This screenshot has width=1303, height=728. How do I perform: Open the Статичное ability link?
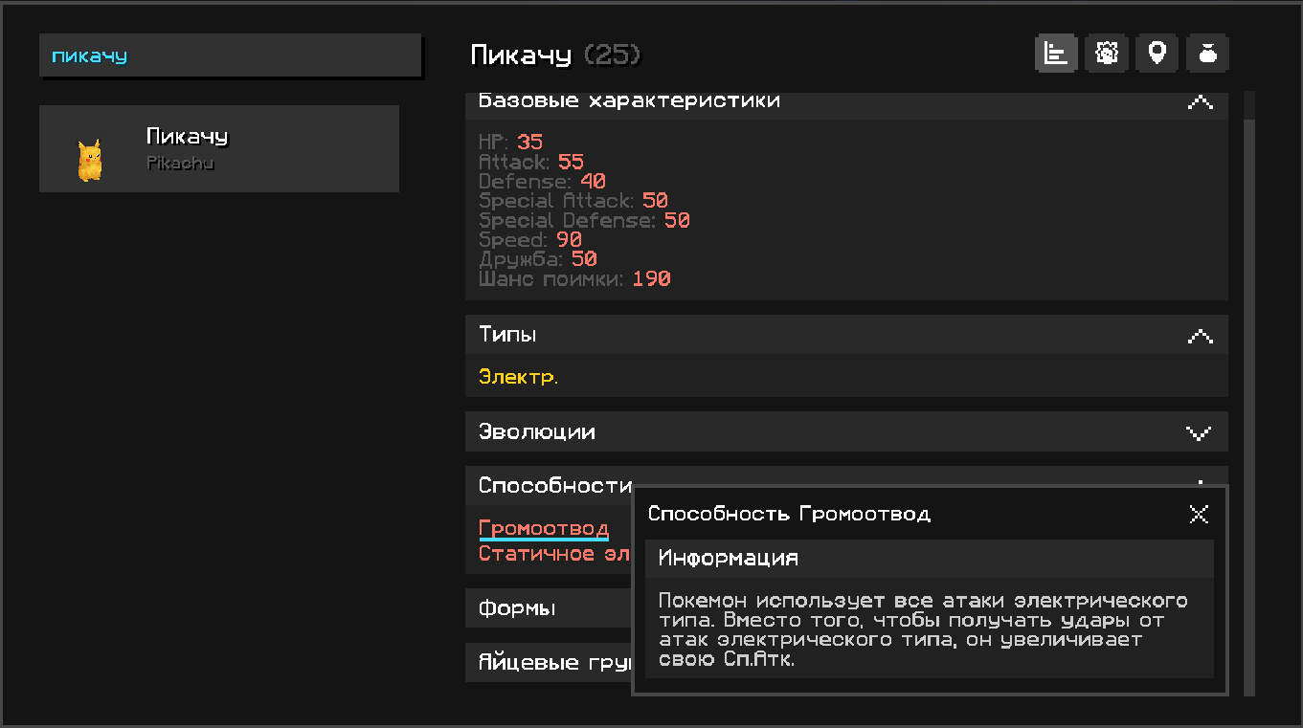(555, 554)
